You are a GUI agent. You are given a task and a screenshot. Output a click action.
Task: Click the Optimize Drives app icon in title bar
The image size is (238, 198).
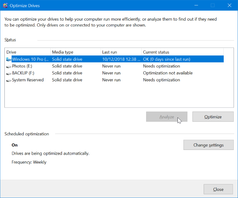click(5, 5)
